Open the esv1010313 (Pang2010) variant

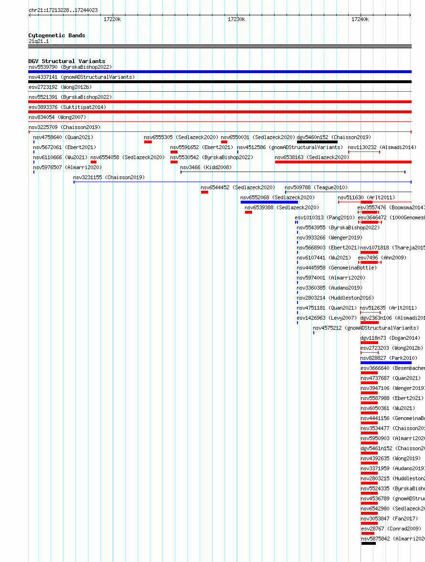coord(325,217)
